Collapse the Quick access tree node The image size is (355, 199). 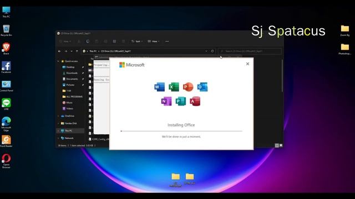(x=58, y=61)
